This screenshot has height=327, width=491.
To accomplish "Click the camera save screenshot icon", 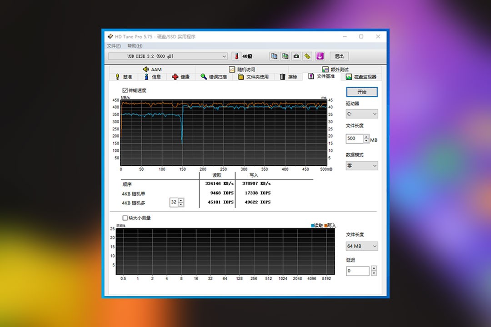I will tap(296, 56).
